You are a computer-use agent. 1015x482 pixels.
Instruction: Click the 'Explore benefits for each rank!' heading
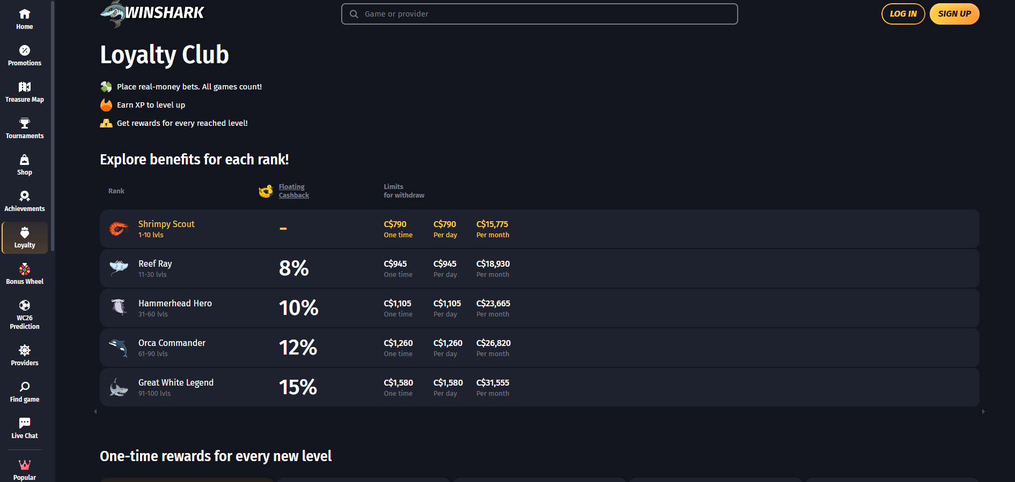pyautogui.click(x=194, y=160)
